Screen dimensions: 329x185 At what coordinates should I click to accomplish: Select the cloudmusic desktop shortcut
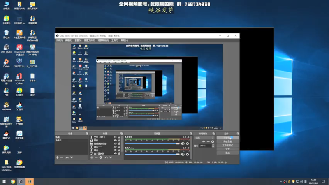(19, 50)
